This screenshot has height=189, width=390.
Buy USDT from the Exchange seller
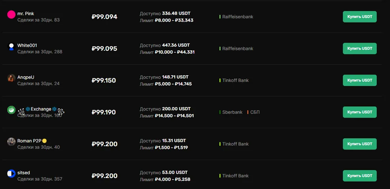click(x=360, y=112)
